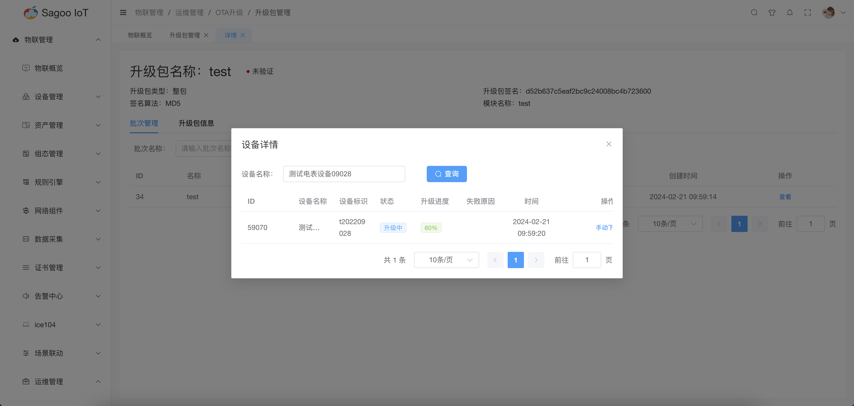Expand the 告警中心 menu chevron
This screenshot has height=406, width=854.
[x=98, y=296]
